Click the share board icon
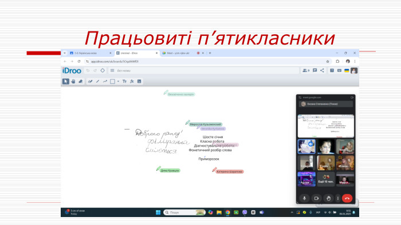 322,71
